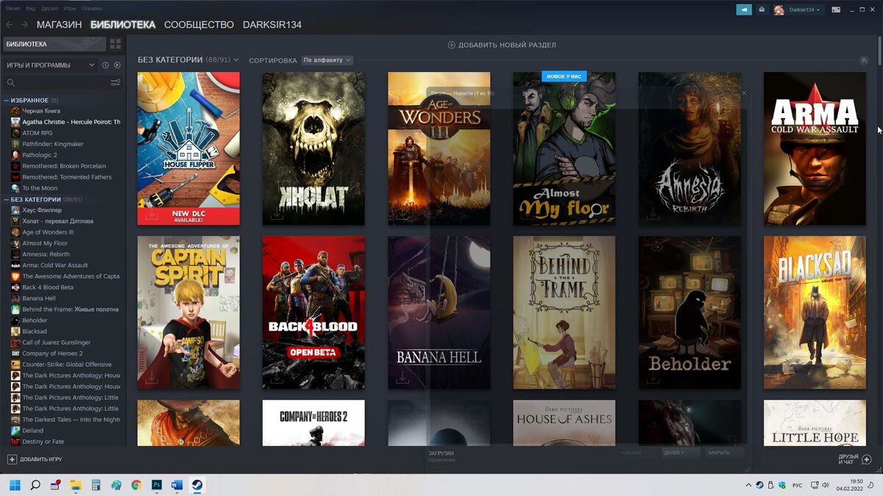Click the Calculator taskbar icon
Image resolution: width=883 pixels, height=496 pixels.
tap(96, 485)
